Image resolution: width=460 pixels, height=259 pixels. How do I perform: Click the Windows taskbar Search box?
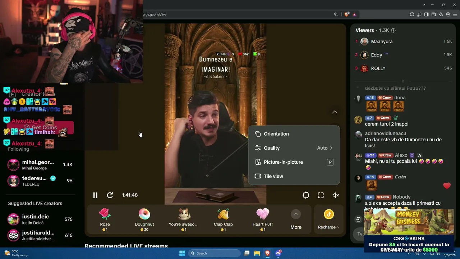click(x=215, y=253)
